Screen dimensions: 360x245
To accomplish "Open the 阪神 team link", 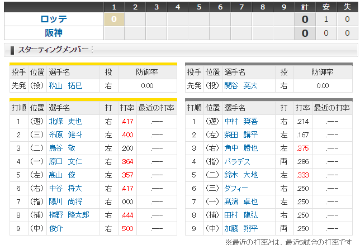I will pos(54,33).
